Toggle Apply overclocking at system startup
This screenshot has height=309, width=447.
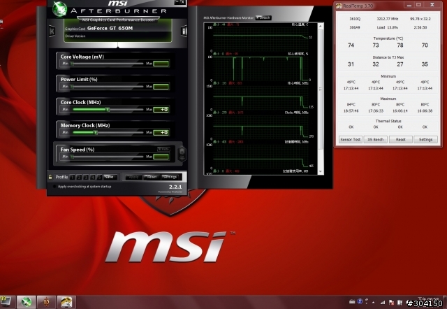point(54,187)
